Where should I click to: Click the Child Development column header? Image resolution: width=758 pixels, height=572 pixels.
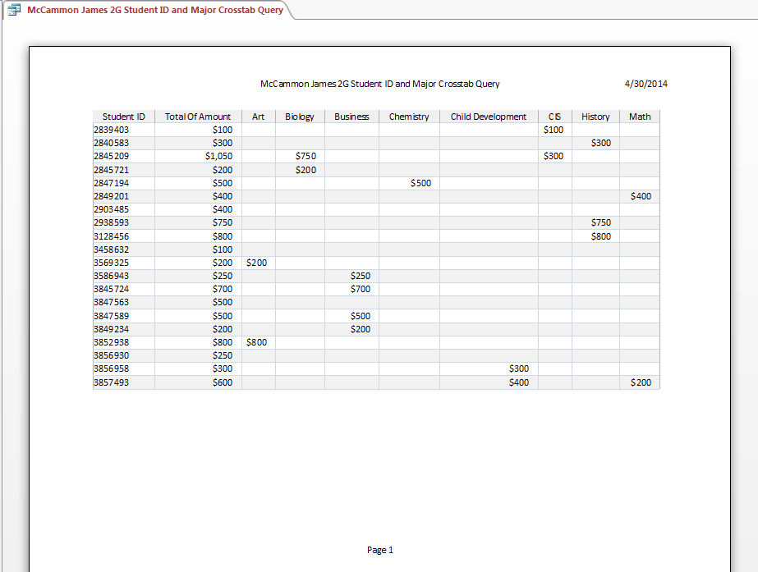click(x=489, y=117)
